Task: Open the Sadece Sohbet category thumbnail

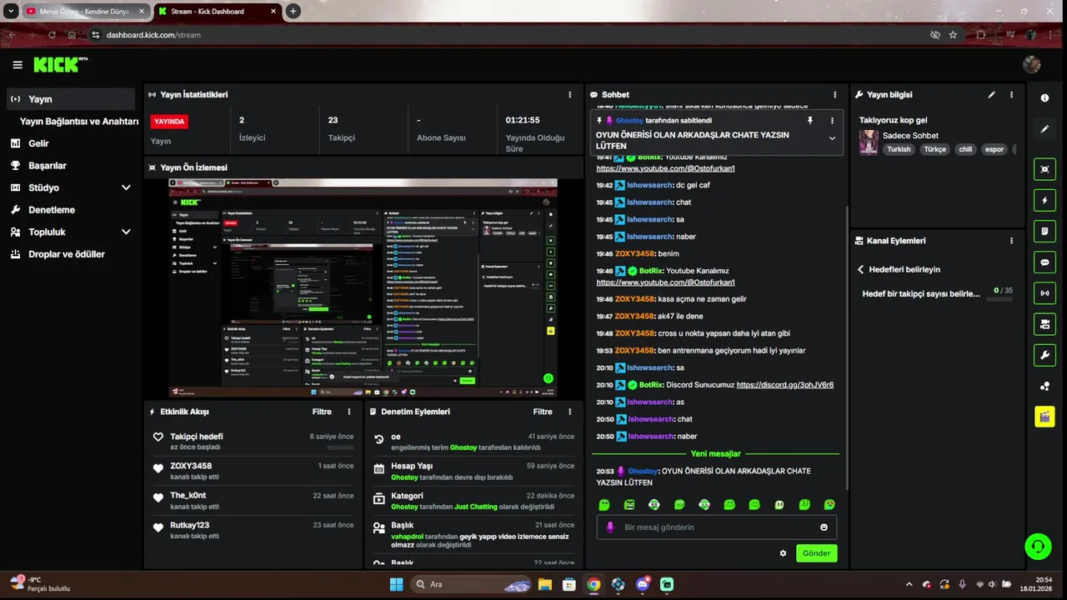Action: (x=869, y=142)
